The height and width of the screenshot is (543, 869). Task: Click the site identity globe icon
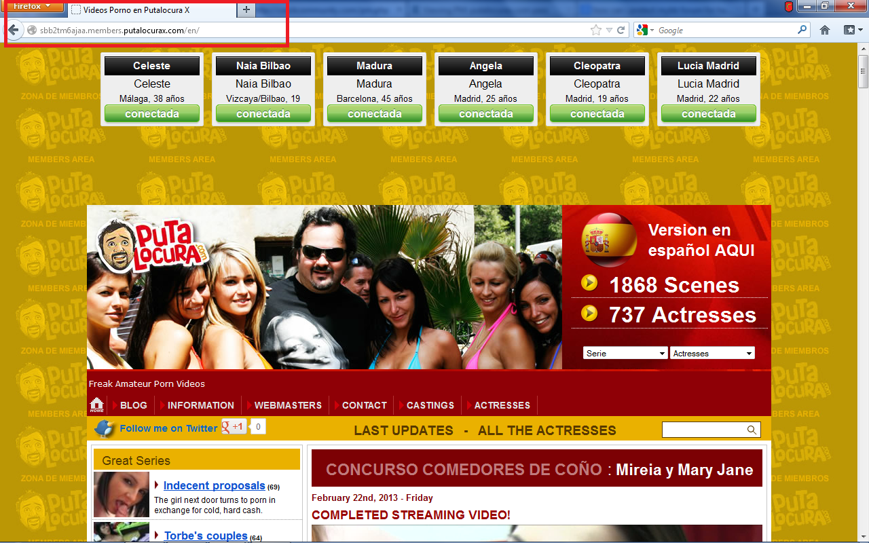[31, 30]
